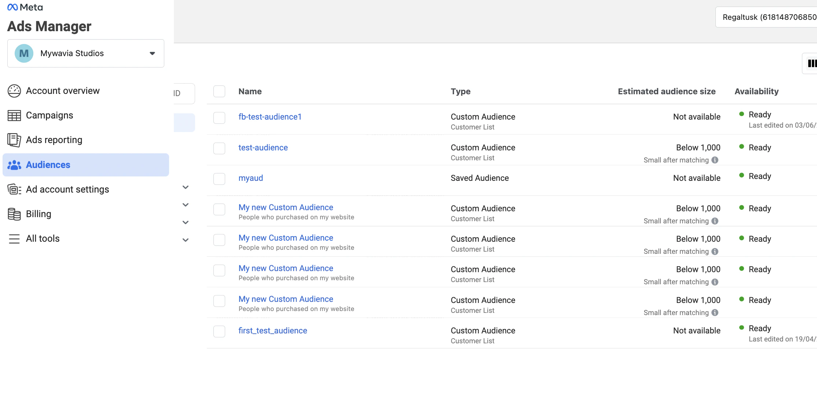This screenshot has height=402, width=817.
Task: Click the Campaigns table icon
Action: coord(14,116)
